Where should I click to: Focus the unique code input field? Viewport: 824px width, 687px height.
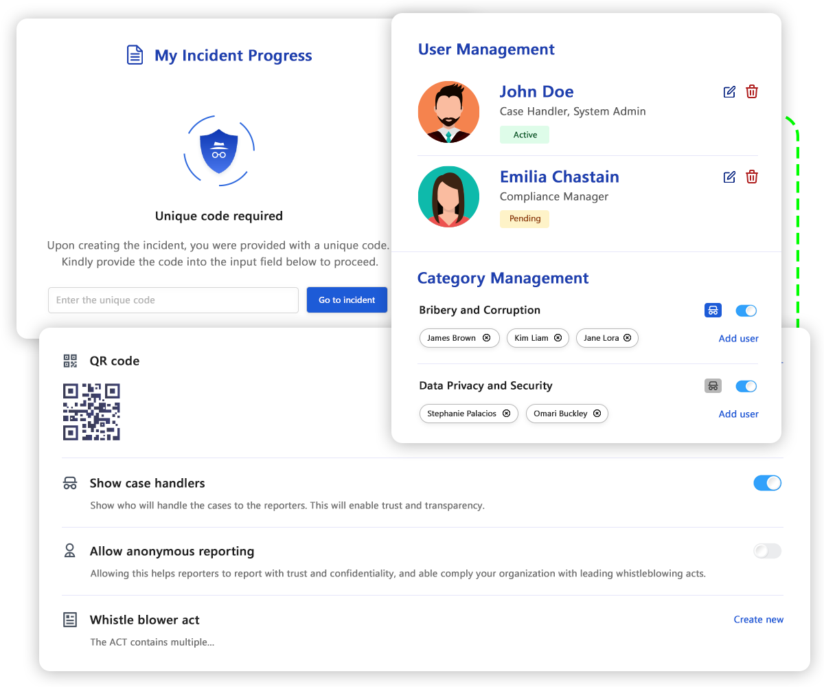point(173,300)
